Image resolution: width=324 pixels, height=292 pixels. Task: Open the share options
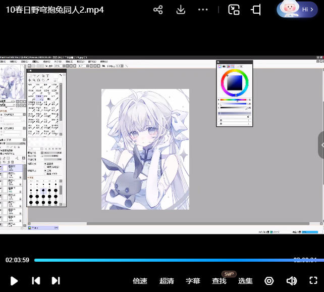click(x=158, y=10)
